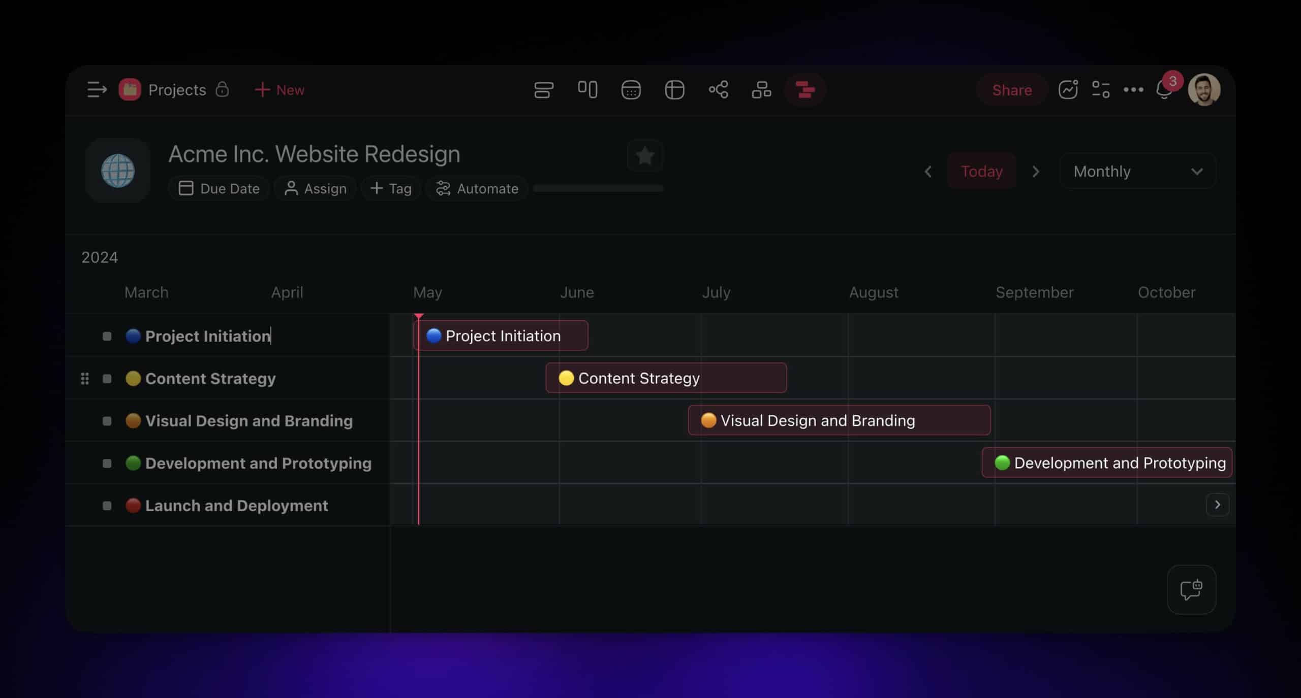Click the Share button
Image resolution: width=1301 pixels, height=698 pixels.
[x=1011, y=90]
